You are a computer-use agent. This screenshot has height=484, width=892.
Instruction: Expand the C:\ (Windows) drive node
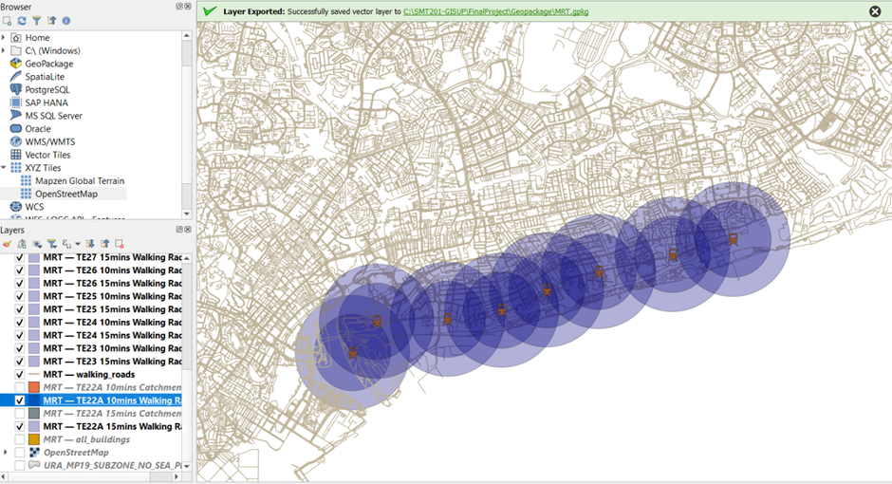4,50
